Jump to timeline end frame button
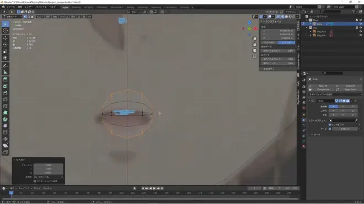Screen dimensions: 364x204 coord(162,188)
